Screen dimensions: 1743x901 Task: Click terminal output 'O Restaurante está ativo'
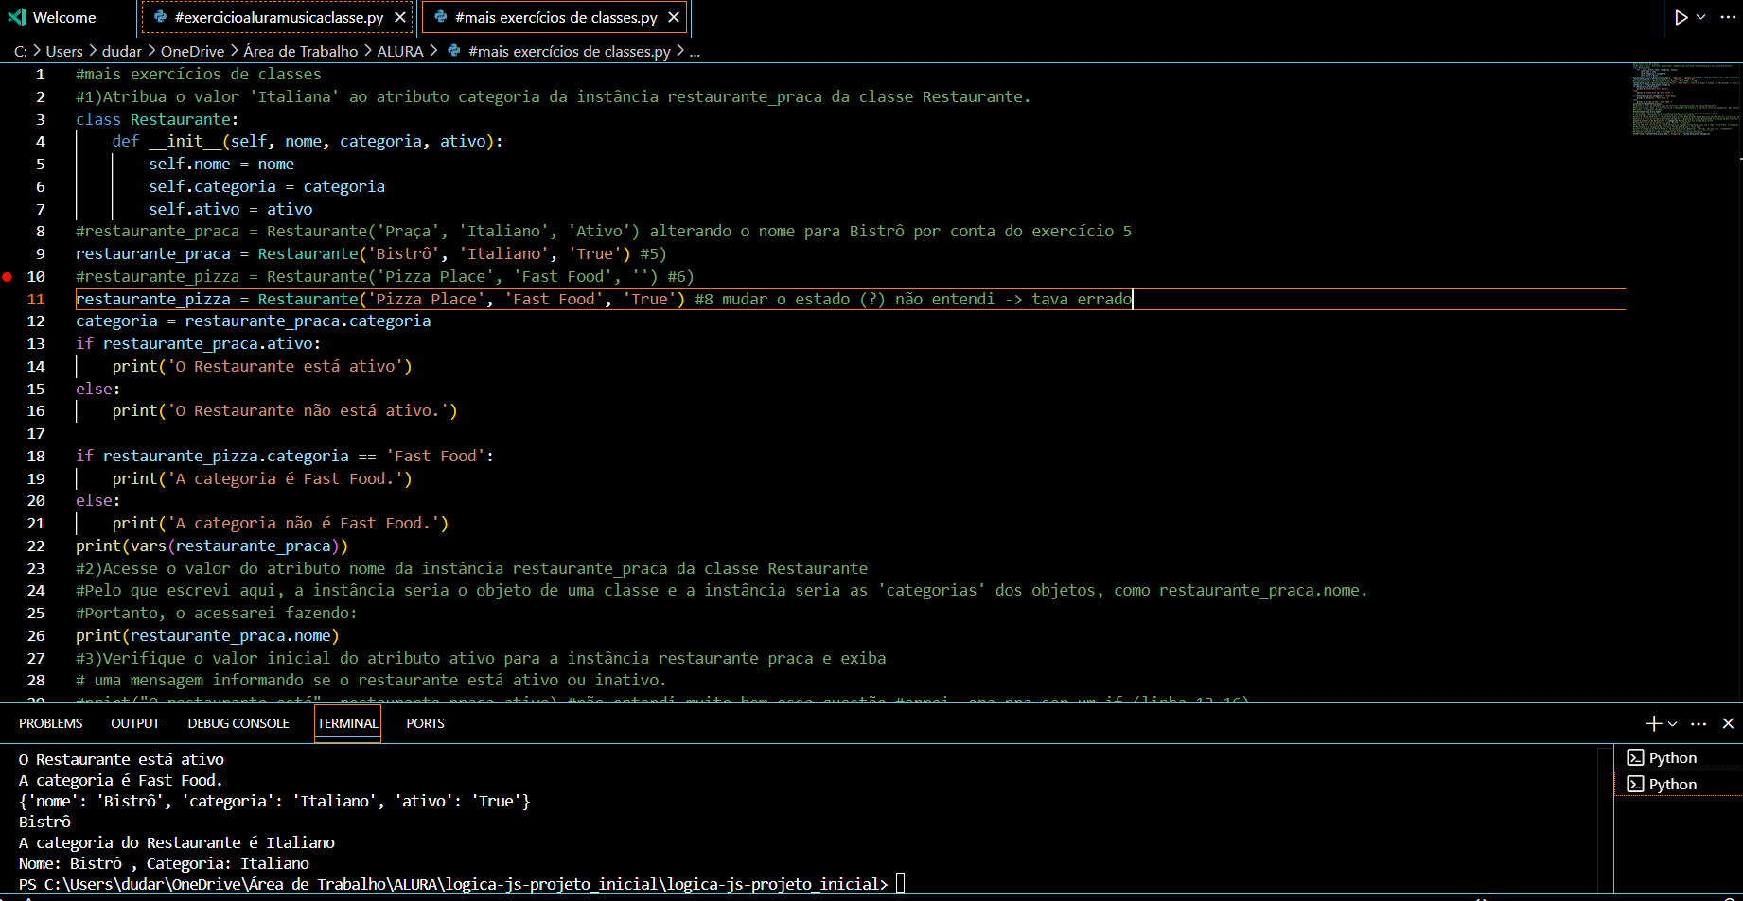pos(121,759)
